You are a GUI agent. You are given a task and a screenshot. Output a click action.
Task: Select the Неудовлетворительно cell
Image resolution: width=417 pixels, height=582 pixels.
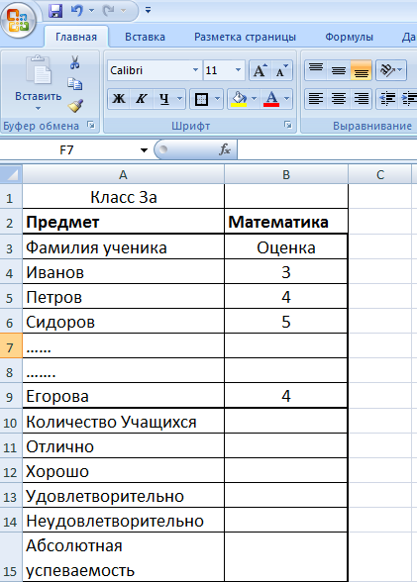123,520
